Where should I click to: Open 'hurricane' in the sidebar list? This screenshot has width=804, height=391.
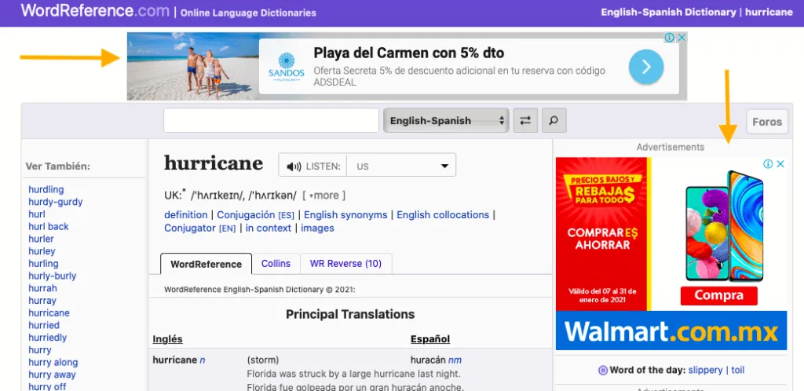pyautogui.click(x=49, y=312)
